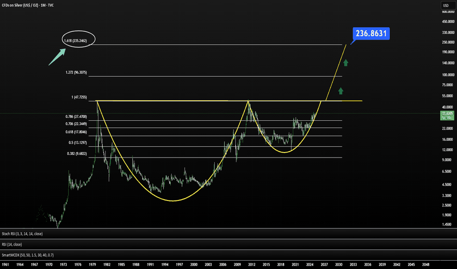
Task: Click the 2000 year on the time axis
Action: (x=194, y=265)
